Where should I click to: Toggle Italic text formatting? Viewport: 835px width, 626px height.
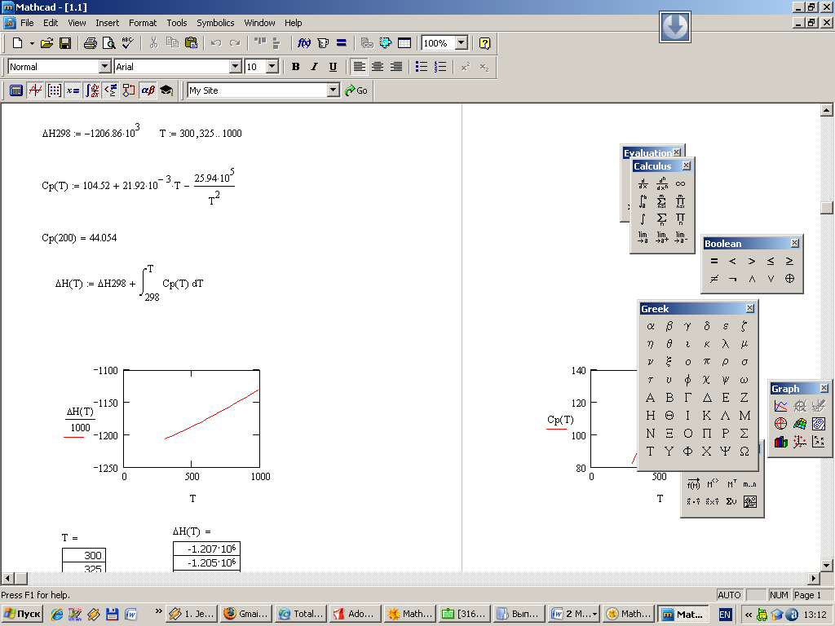(314, 67)
